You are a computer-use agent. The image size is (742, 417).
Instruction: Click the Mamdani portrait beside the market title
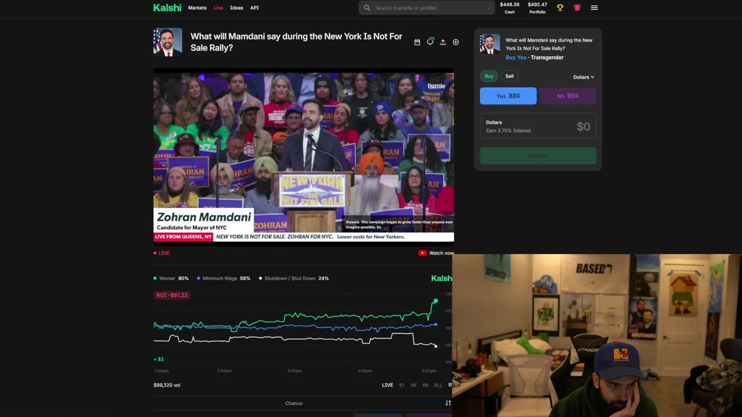click(168, 42)
